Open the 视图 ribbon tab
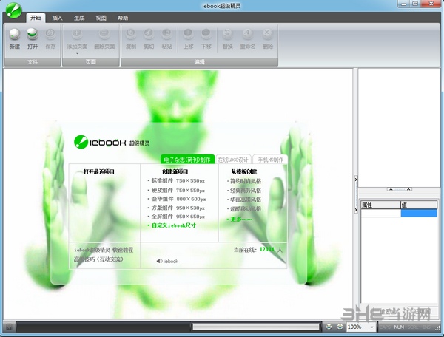The height and width of the screenshot is (337, 444). click(101, 17)
